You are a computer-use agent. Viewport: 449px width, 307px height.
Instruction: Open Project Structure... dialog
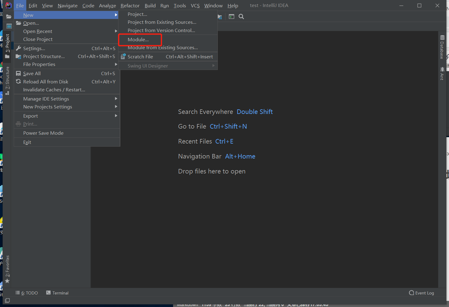pyautogui.click(x=67, y=56)
